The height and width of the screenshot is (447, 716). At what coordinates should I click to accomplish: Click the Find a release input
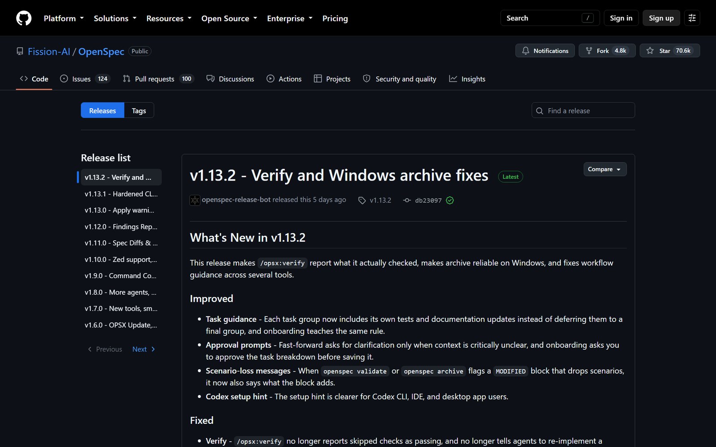pyautogui.click(x=583, y=110)
